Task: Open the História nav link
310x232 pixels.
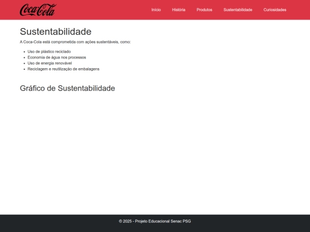Action: point(179,10)
